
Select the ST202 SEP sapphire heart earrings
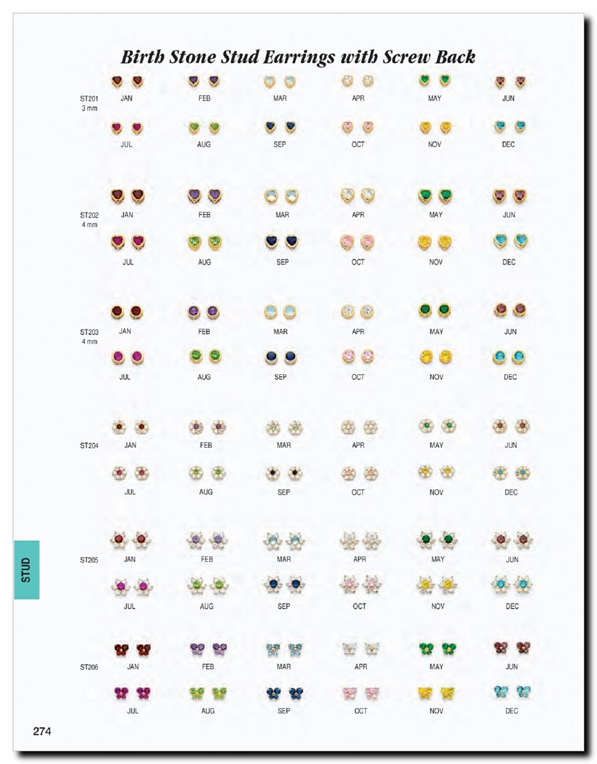click(x=281, y=242)
